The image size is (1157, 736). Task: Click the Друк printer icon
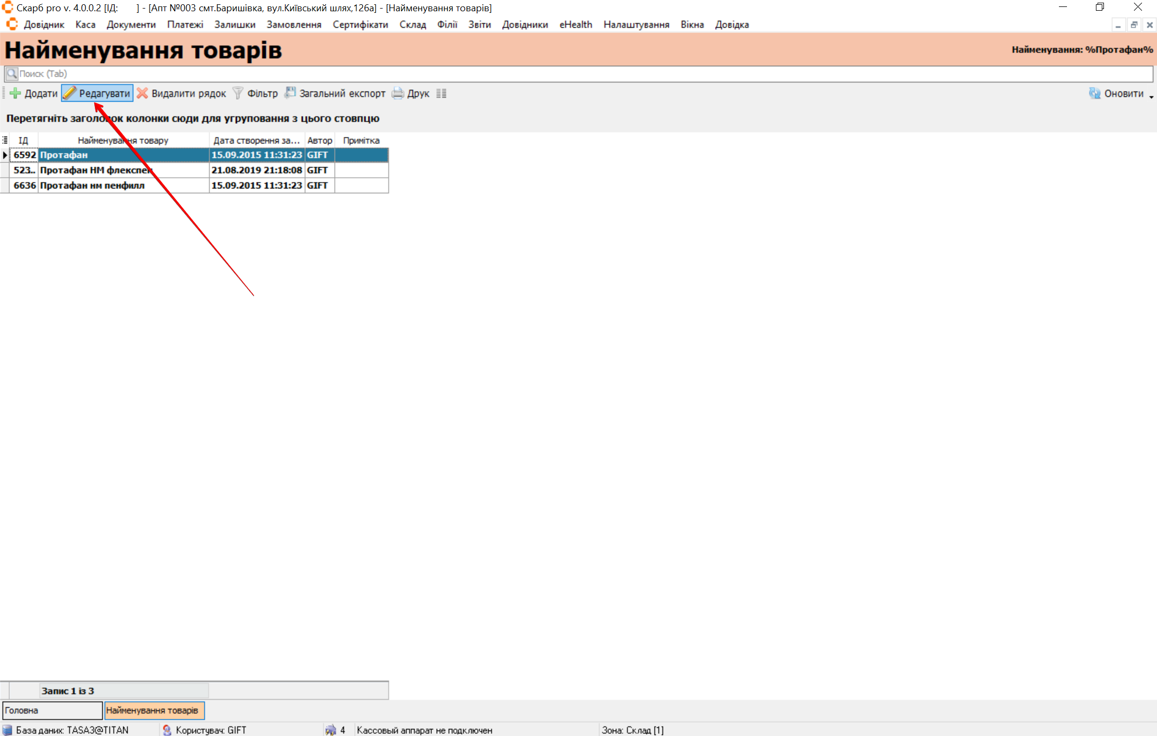click(398, 93)
